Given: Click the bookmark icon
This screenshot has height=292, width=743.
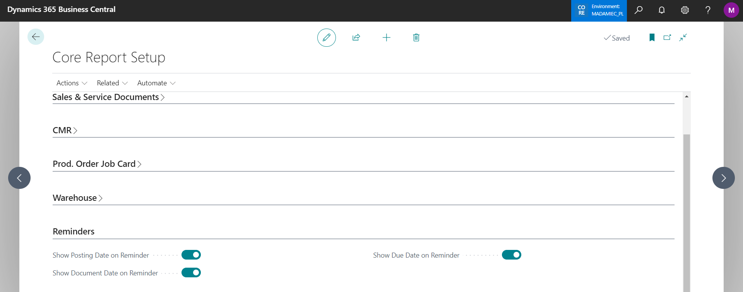Looking at the screenshot, I should click(x=652, y=37).
